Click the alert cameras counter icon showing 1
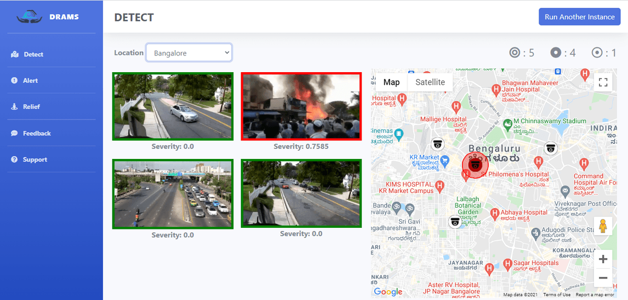Viewport: 628px width, 300px height. [597, 52]
